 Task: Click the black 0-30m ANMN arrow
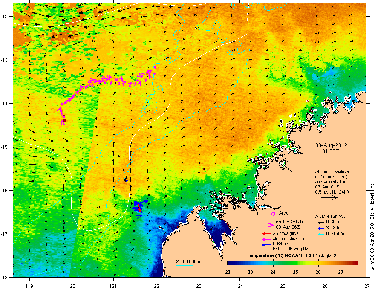(320, 222)
